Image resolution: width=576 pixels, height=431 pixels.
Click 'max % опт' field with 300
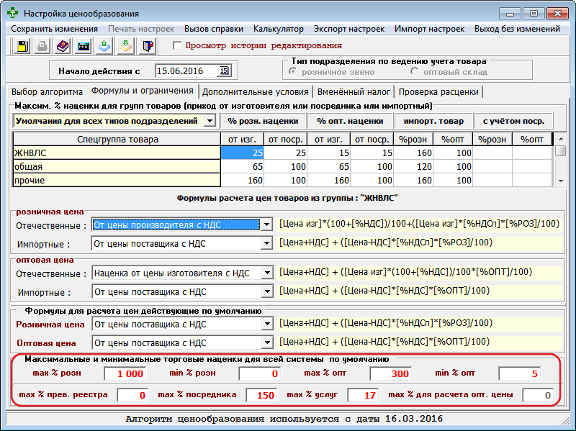point(390,373)
